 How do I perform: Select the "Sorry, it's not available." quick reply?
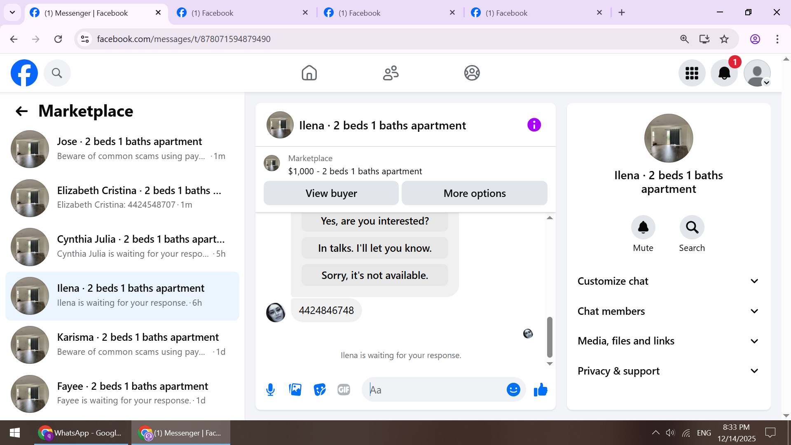[374, 275]
